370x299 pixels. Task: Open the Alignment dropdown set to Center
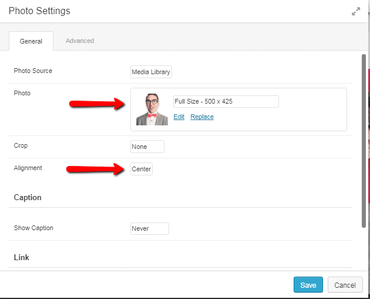141,169
